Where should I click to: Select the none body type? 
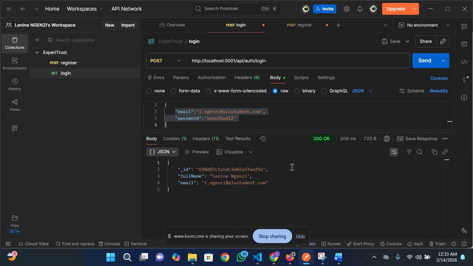[x=149, y=91]
